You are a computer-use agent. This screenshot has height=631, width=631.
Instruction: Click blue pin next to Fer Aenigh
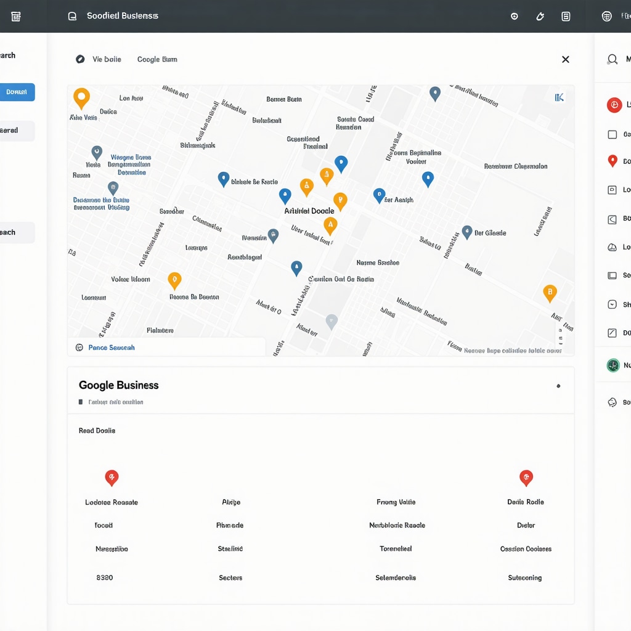[x=379, y=195]
